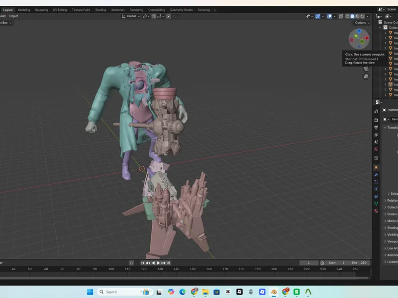Click the Blender icon in the taskbar

(274, 292)
